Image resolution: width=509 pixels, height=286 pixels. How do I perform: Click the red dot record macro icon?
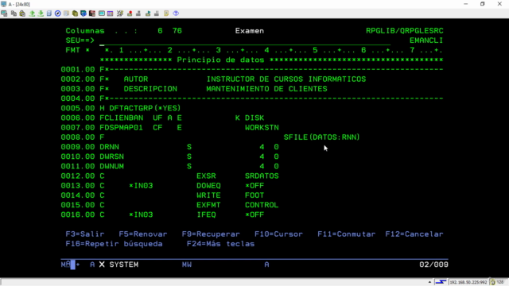(130, 14)
